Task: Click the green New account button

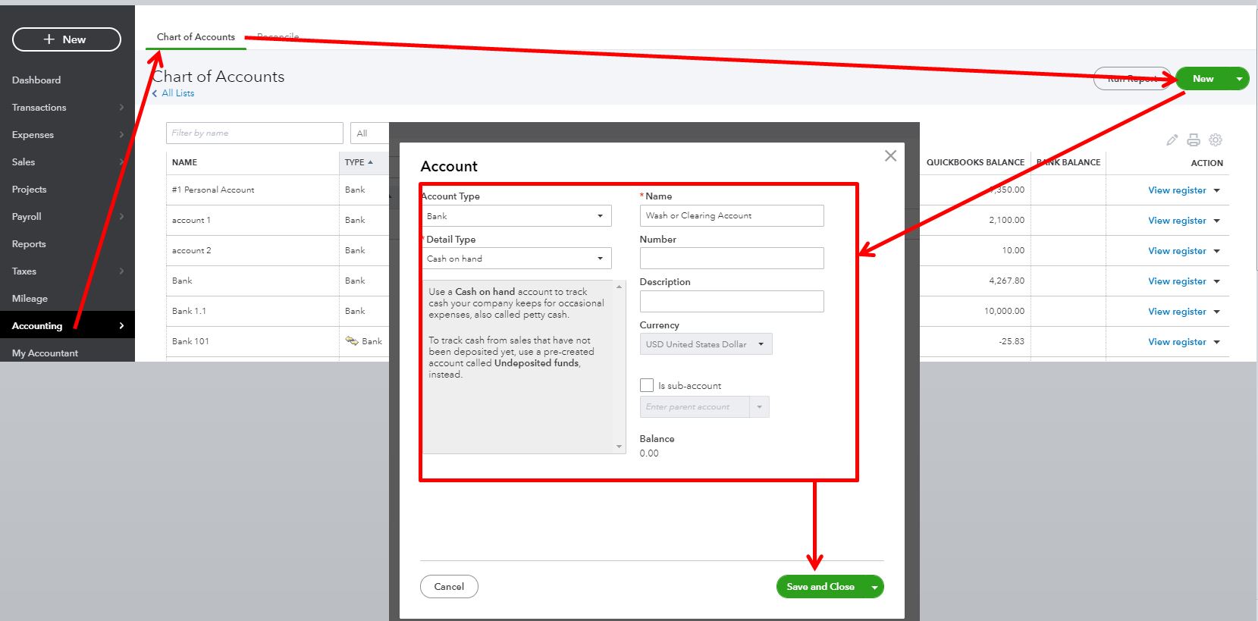Action: pos(1203,79)
